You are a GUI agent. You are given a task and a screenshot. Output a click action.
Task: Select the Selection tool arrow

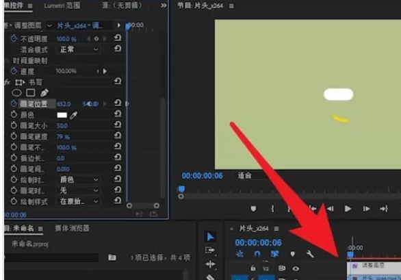[210, 237]
